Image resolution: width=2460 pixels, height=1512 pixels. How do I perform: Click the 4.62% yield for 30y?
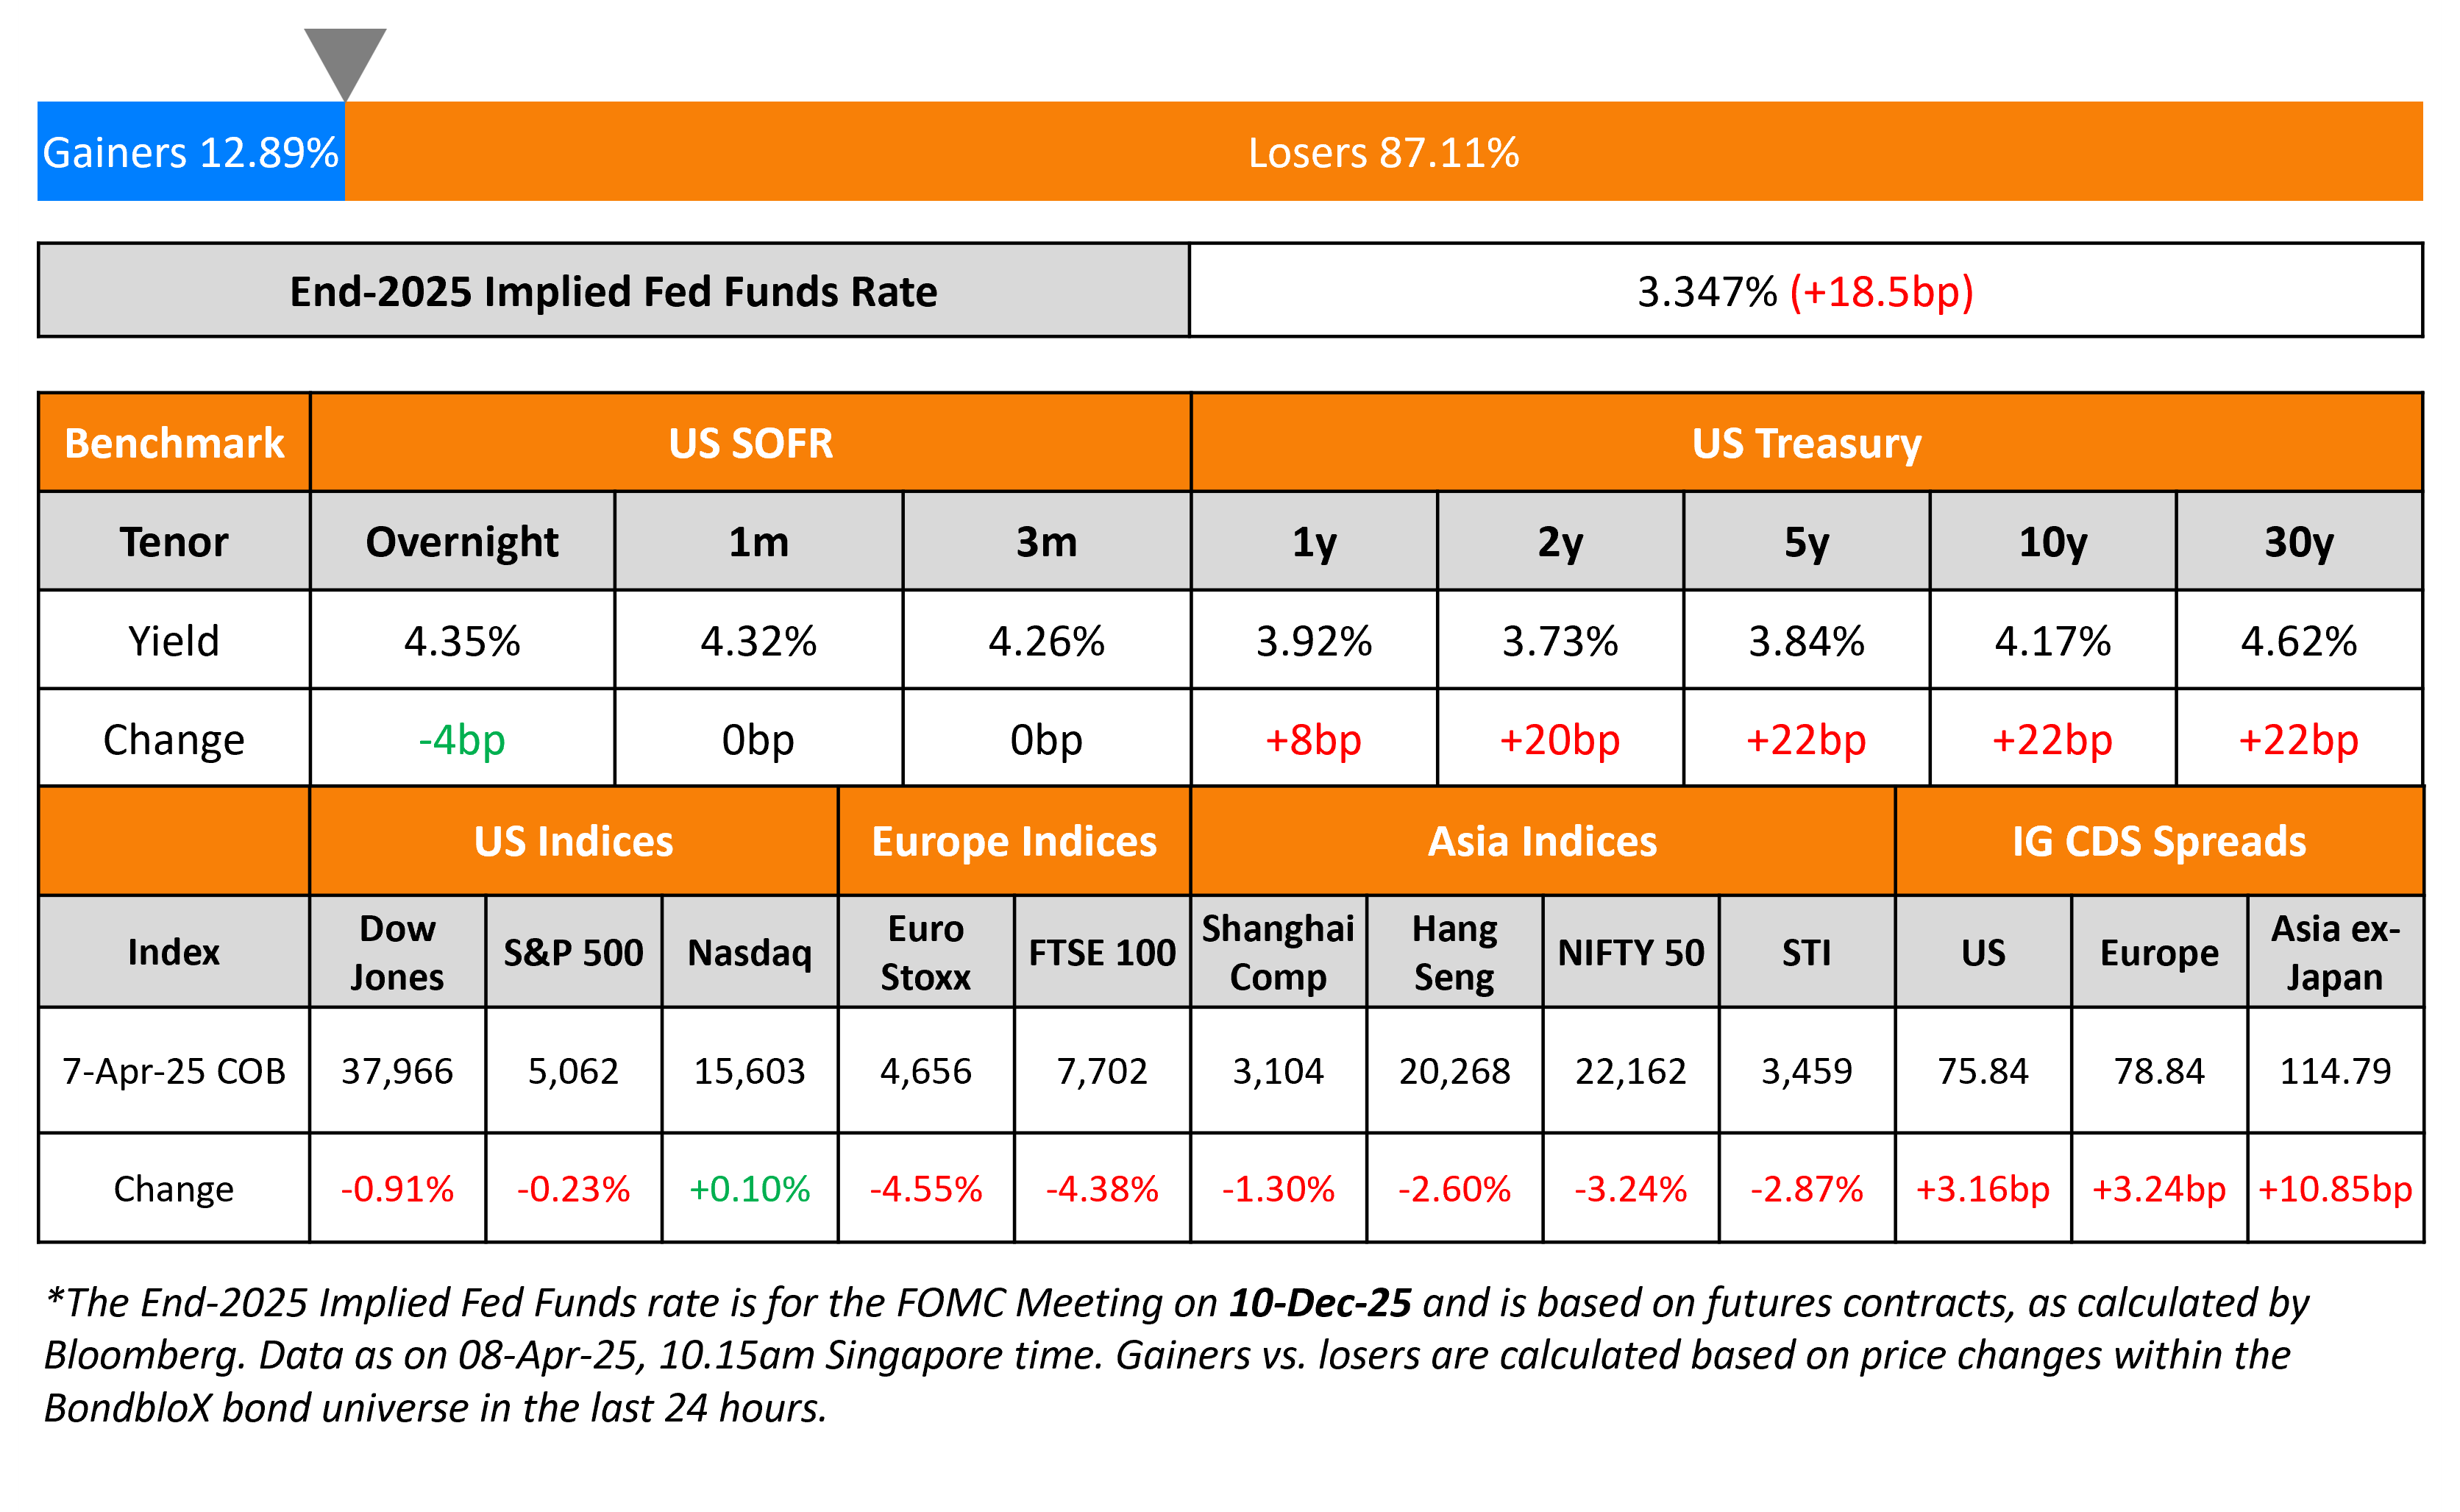(x=2298, y=640)
